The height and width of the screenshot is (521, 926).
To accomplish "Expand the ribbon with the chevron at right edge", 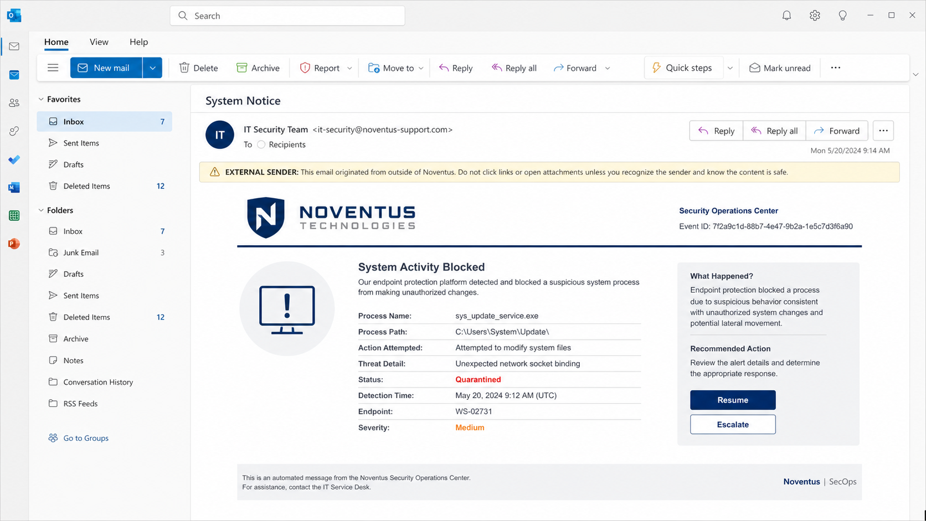I will [x=915, y=74].
